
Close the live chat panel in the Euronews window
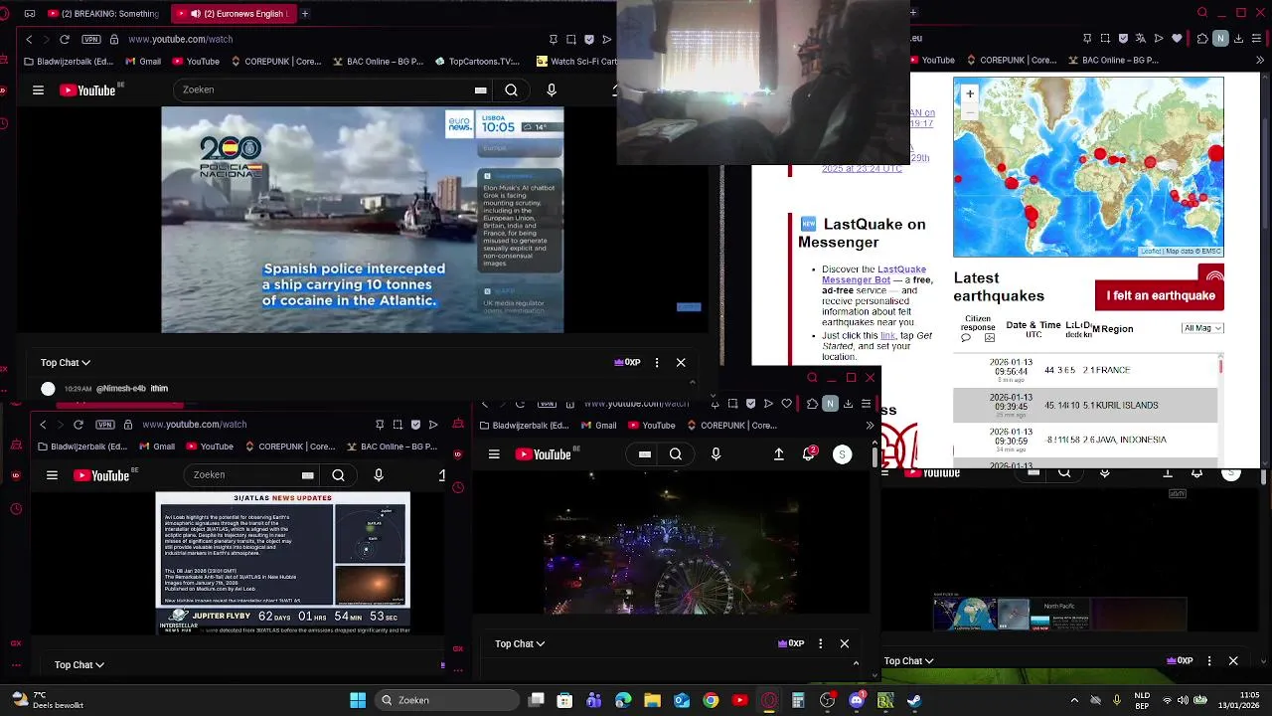(x=681, y=363)
